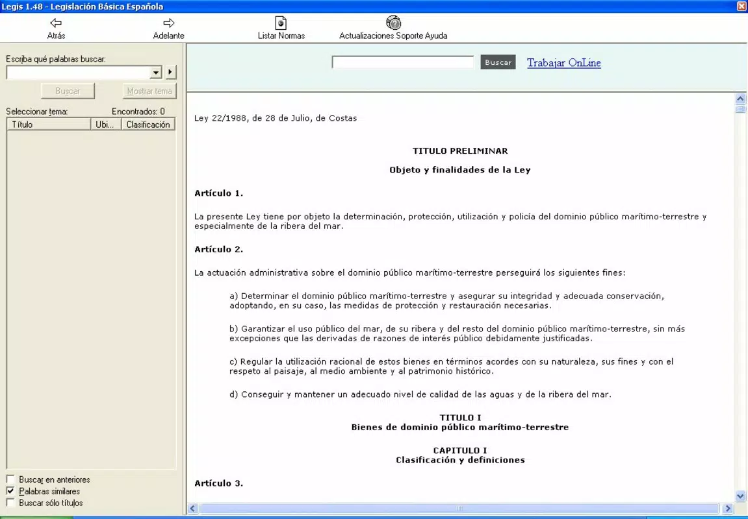This screenshot has width=748, height=519.
Task: Click the horizontal scrollbar right arrow
Action: coord(728,509)
